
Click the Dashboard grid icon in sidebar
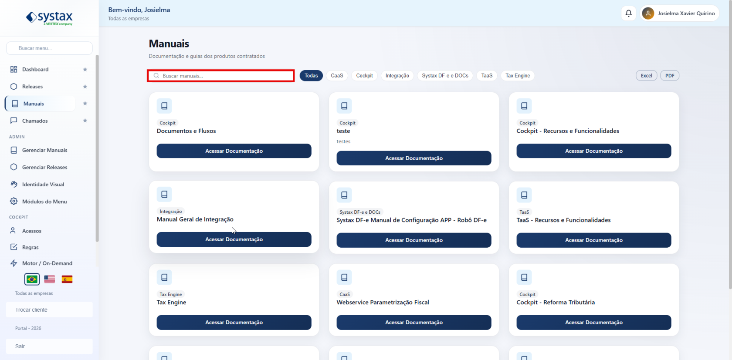pyautogui.click(x=14, y=70)
